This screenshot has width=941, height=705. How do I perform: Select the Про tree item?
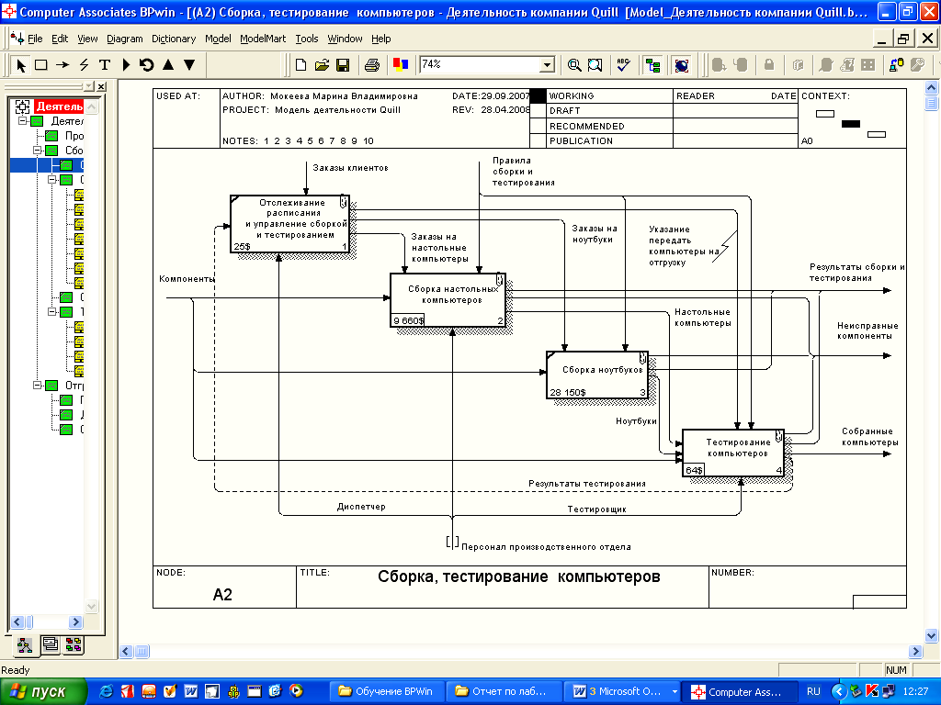pyautogui.click(x=74, y=136)
